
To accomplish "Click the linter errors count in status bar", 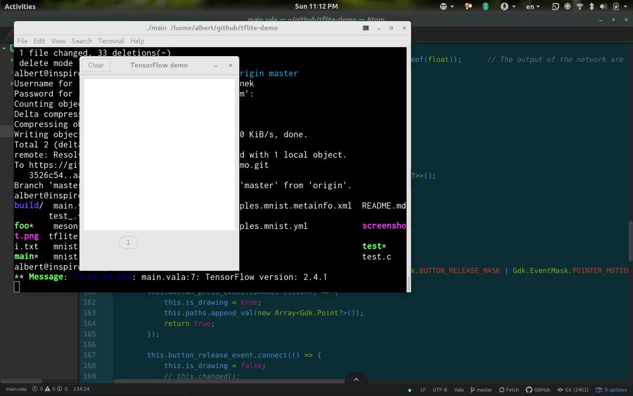I will (38, 389).
